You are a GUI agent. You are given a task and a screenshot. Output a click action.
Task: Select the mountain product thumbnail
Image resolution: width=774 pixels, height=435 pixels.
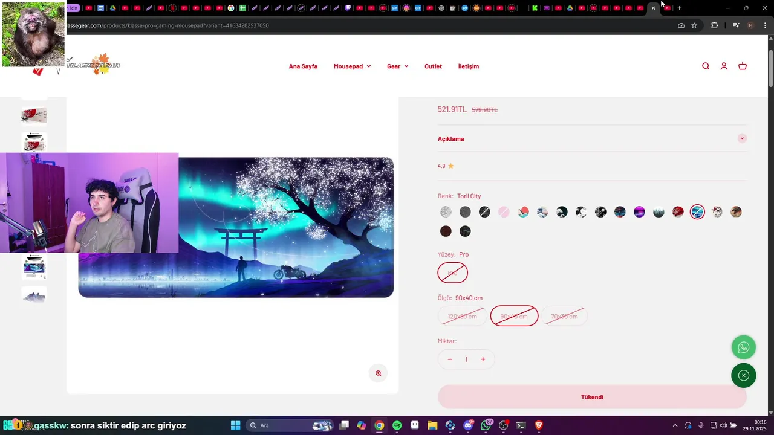point(34,295)
